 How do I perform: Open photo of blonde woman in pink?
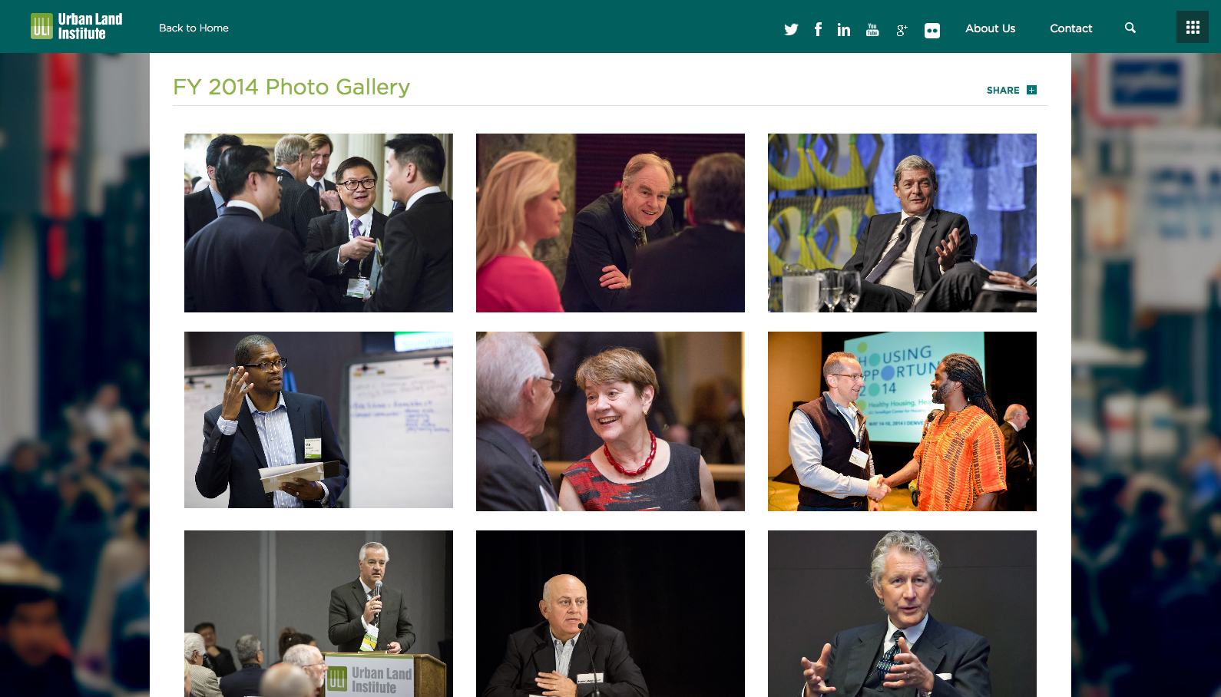[x=610, y=223]
